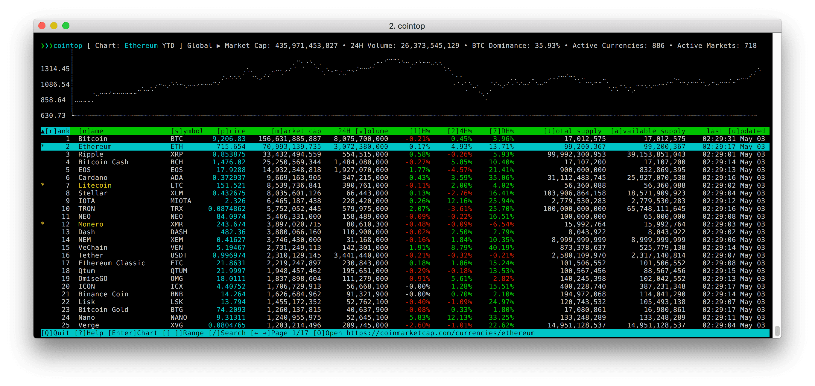Viewport: 815px width, 386px height.
Task: Click the Global arrow indicator in header
Action: coord(218,46)
